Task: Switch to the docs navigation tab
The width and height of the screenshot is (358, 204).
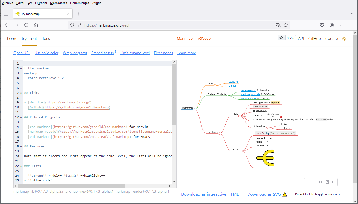Action: [45, 39]
